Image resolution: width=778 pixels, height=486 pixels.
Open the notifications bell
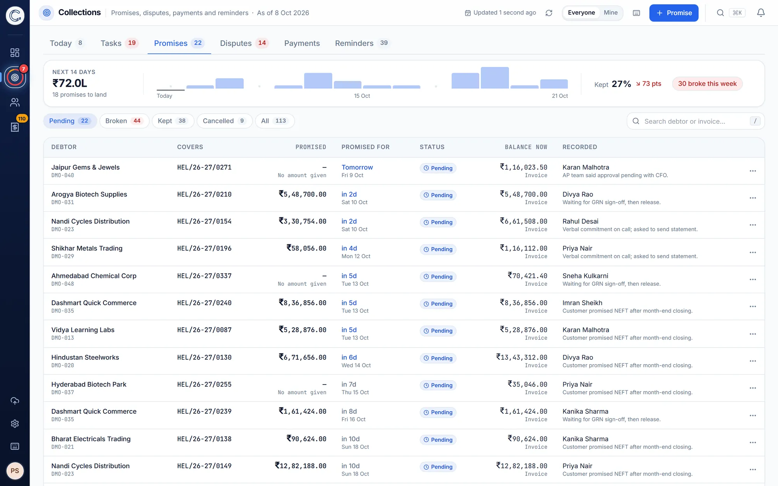[x=761, y=13]
